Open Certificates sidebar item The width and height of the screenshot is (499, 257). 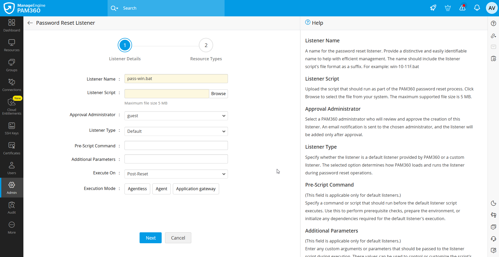[12, 148]
